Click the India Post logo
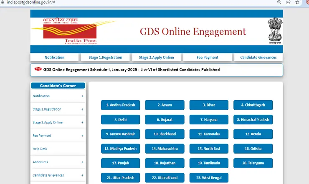 click(x=74, y=31)
